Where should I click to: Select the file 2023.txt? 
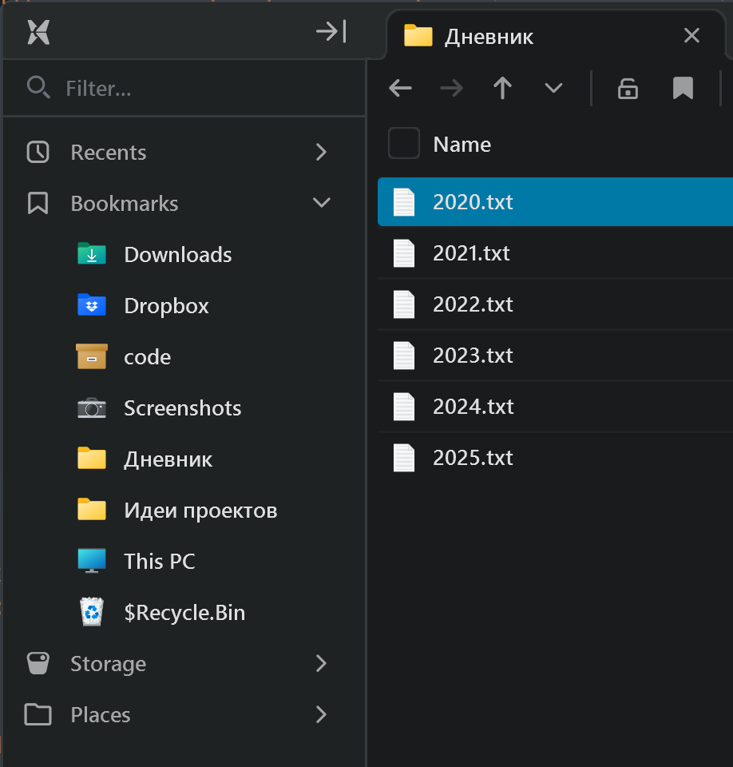(x=473, y=356)
